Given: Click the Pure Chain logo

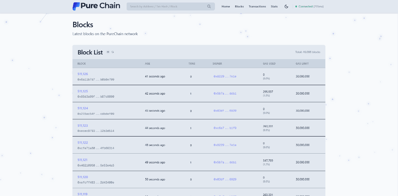Looking at the screenshot, I should click(96, 6).
